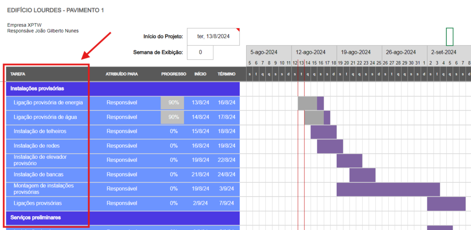Select task 'Instalação de telheiros'

40,131
